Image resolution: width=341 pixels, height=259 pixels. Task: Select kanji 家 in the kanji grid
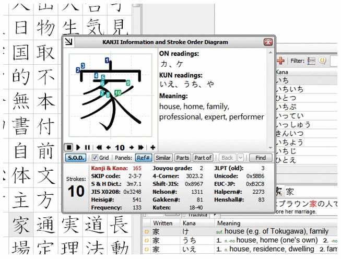click(21, 225)
